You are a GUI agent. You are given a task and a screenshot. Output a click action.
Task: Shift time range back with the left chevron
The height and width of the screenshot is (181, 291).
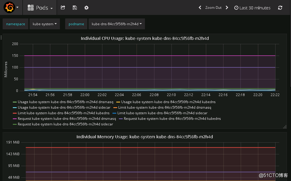coord(200,8)
